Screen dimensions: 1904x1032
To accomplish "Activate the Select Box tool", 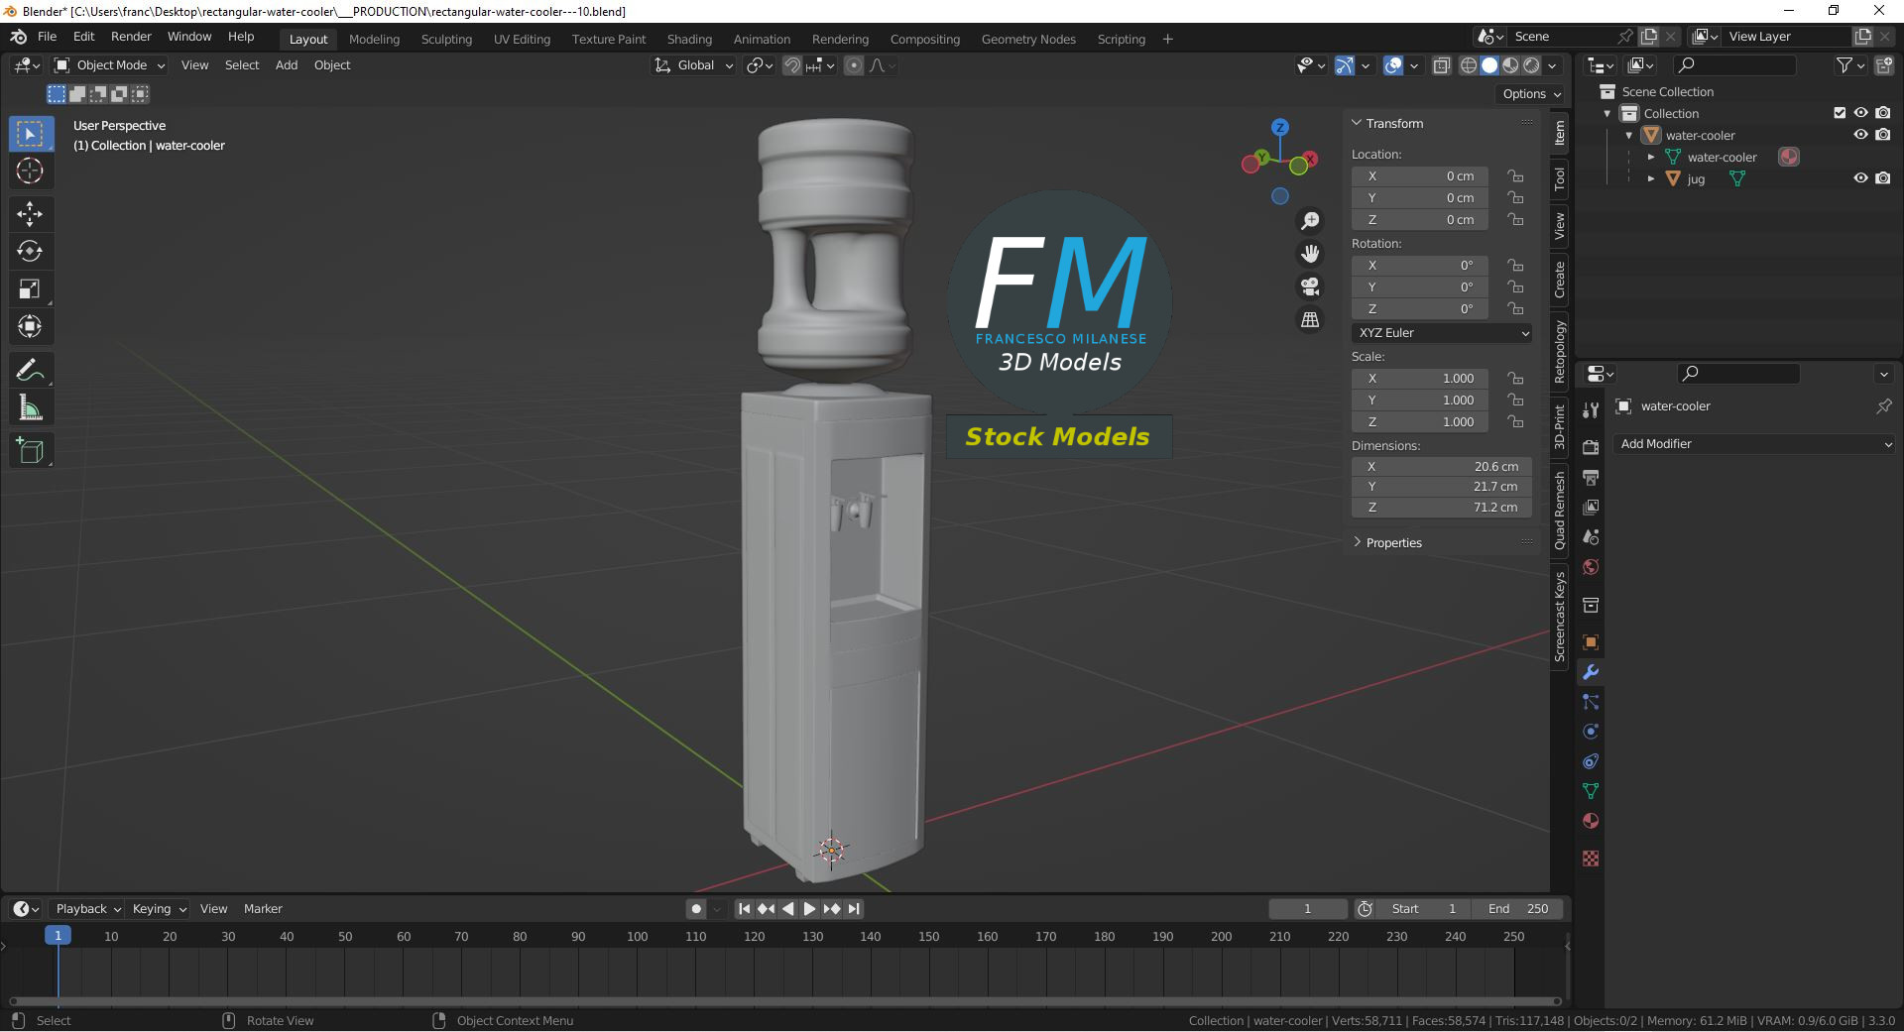I will coord(30,133).
